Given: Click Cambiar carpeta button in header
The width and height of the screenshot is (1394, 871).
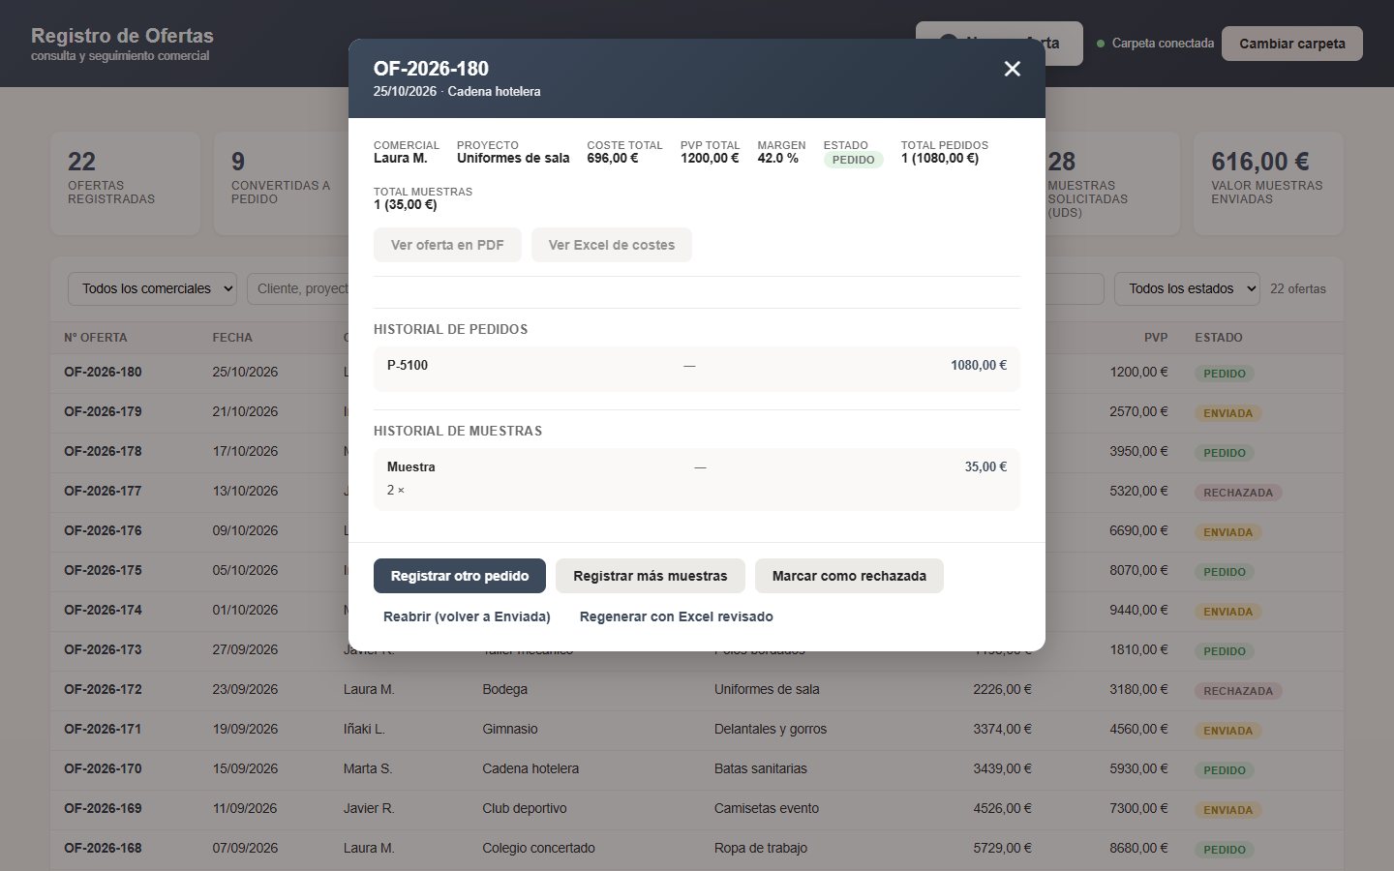Looking at the screenshot, I should 1292,44.
